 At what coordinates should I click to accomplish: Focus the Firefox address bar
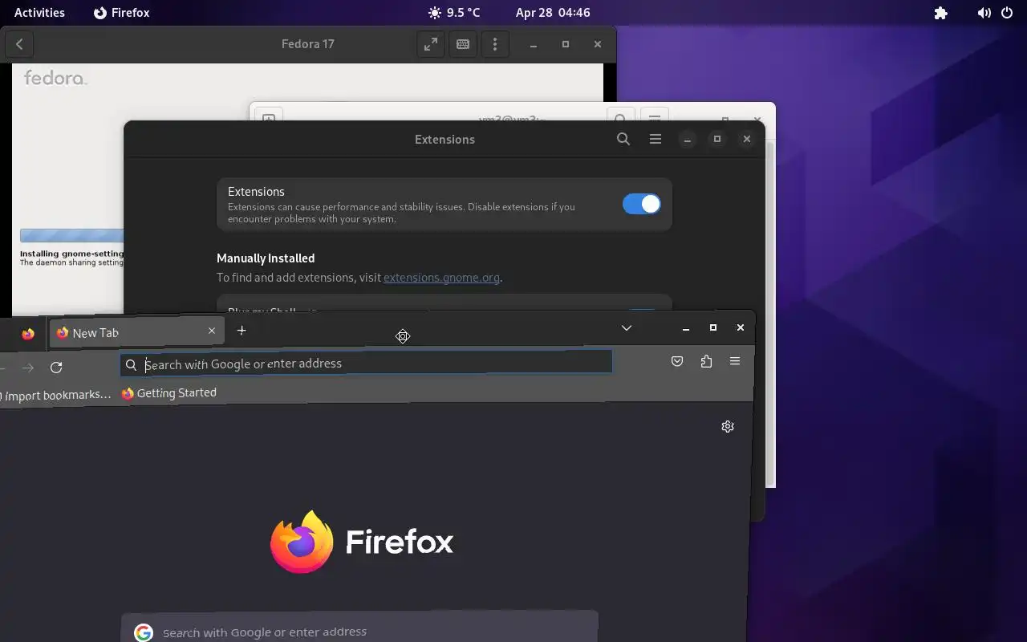click(367, 364)
